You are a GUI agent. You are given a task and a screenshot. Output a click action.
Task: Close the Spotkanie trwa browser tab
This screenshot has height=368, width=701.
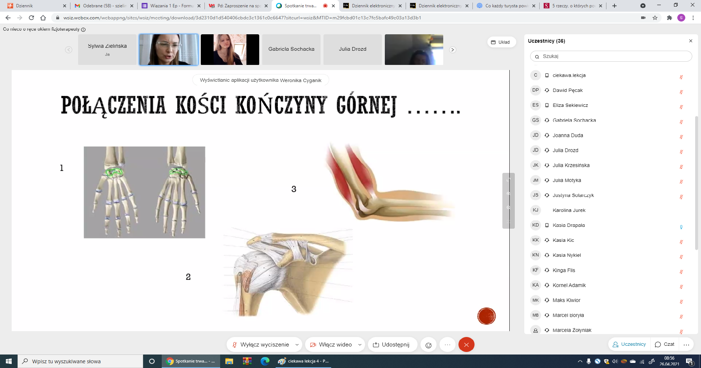pyautogui.click(x=333, y=5)
